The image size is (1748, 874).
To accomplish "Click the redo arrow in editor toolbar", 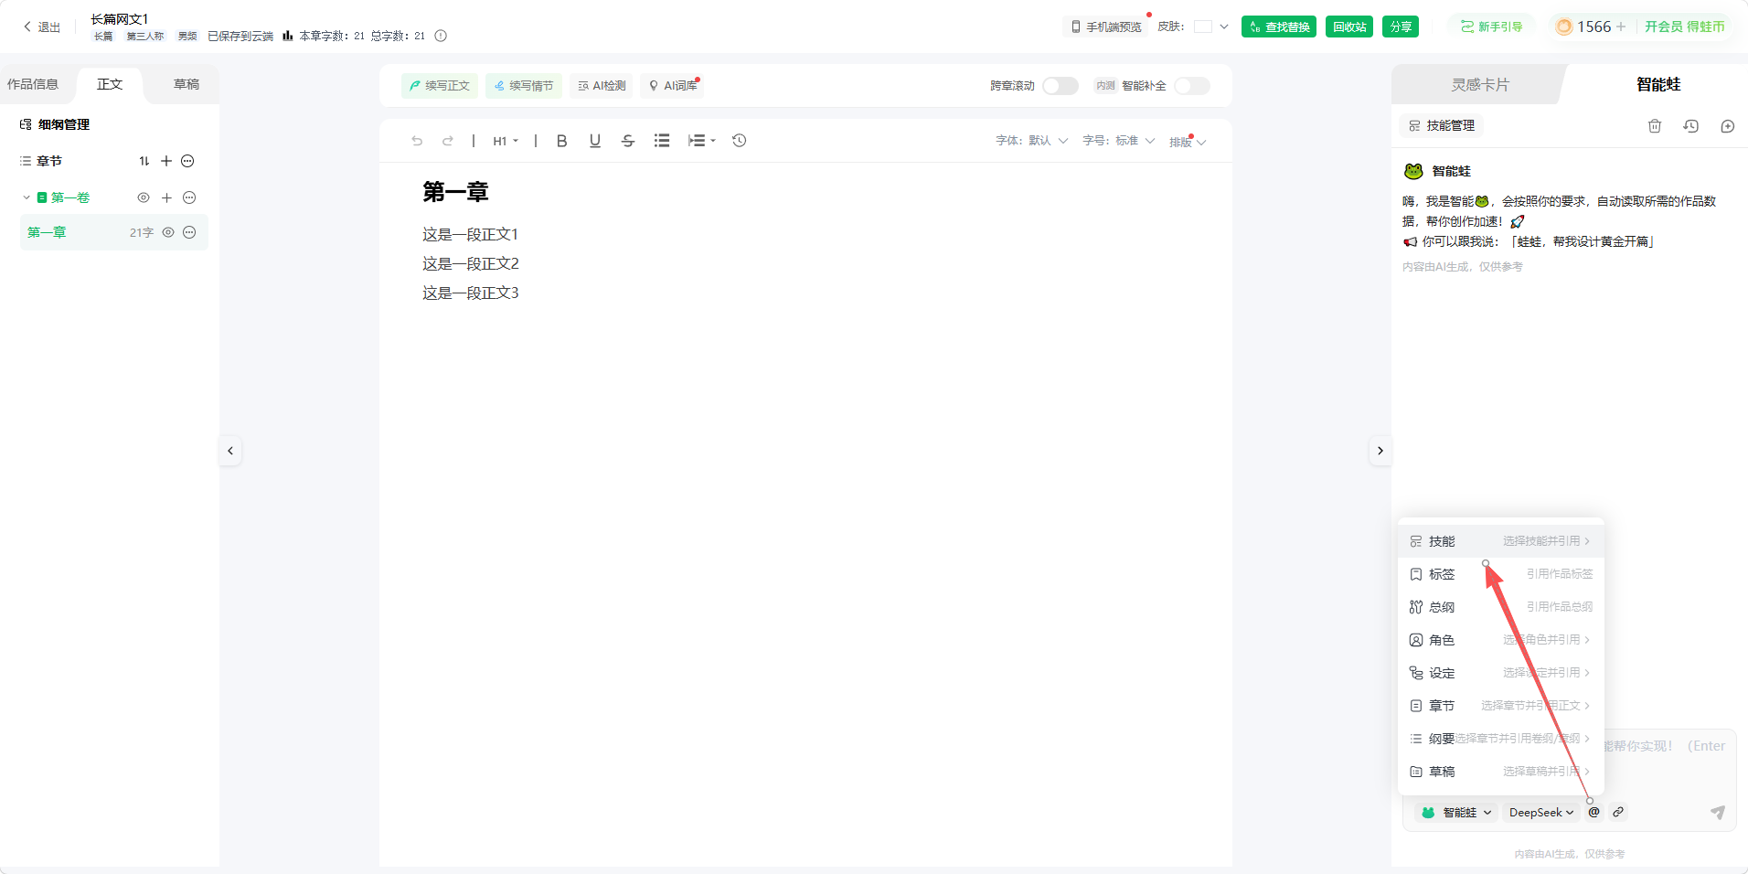I will (448, 141).
